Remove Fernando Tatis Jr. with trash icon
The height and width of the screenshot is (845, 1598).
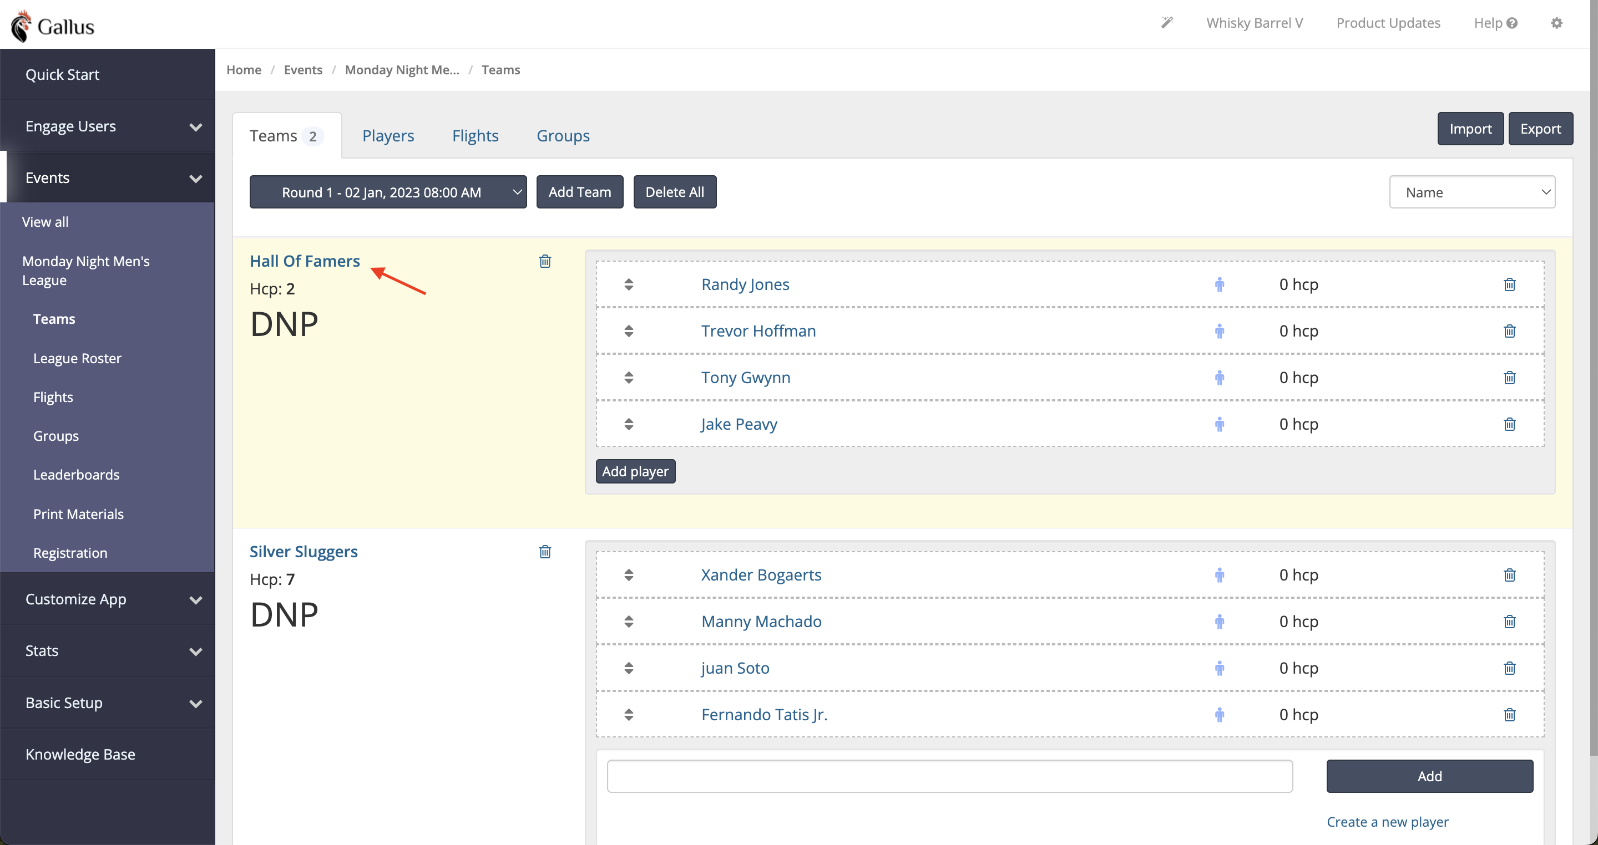(1509, 715)
